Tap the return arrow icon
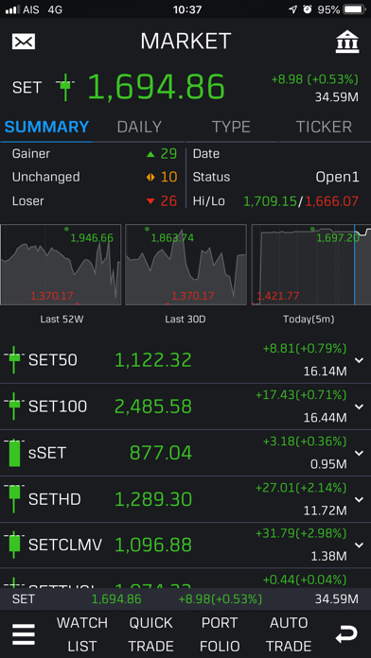 pos(346,634)
